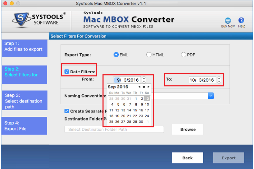Click the To date stepper arrows
Image resolution: width=254 pixels, height=169 pixels.
[x=219, y=80]
